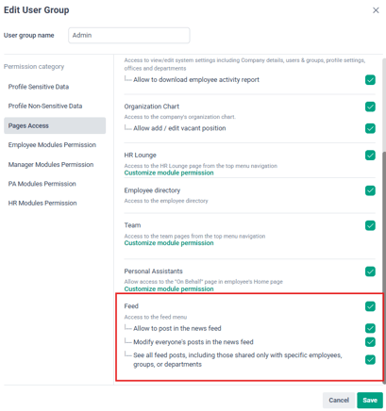
Task: Uncheck the Team pages checkbox
Action: click(x=370, y=225)
